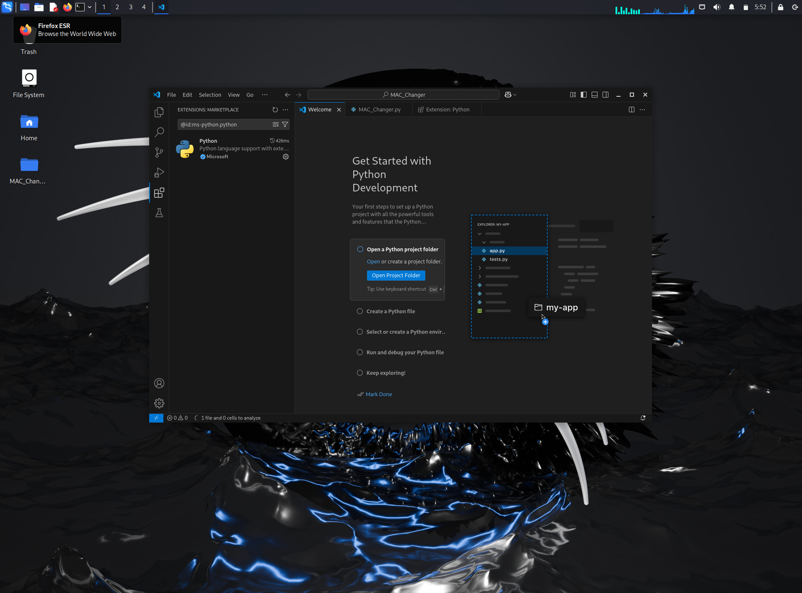The height and width of the screenshot is (593, 802).
Task: Open the Explorer view in activity bar
Action: [x=159, y=112]
